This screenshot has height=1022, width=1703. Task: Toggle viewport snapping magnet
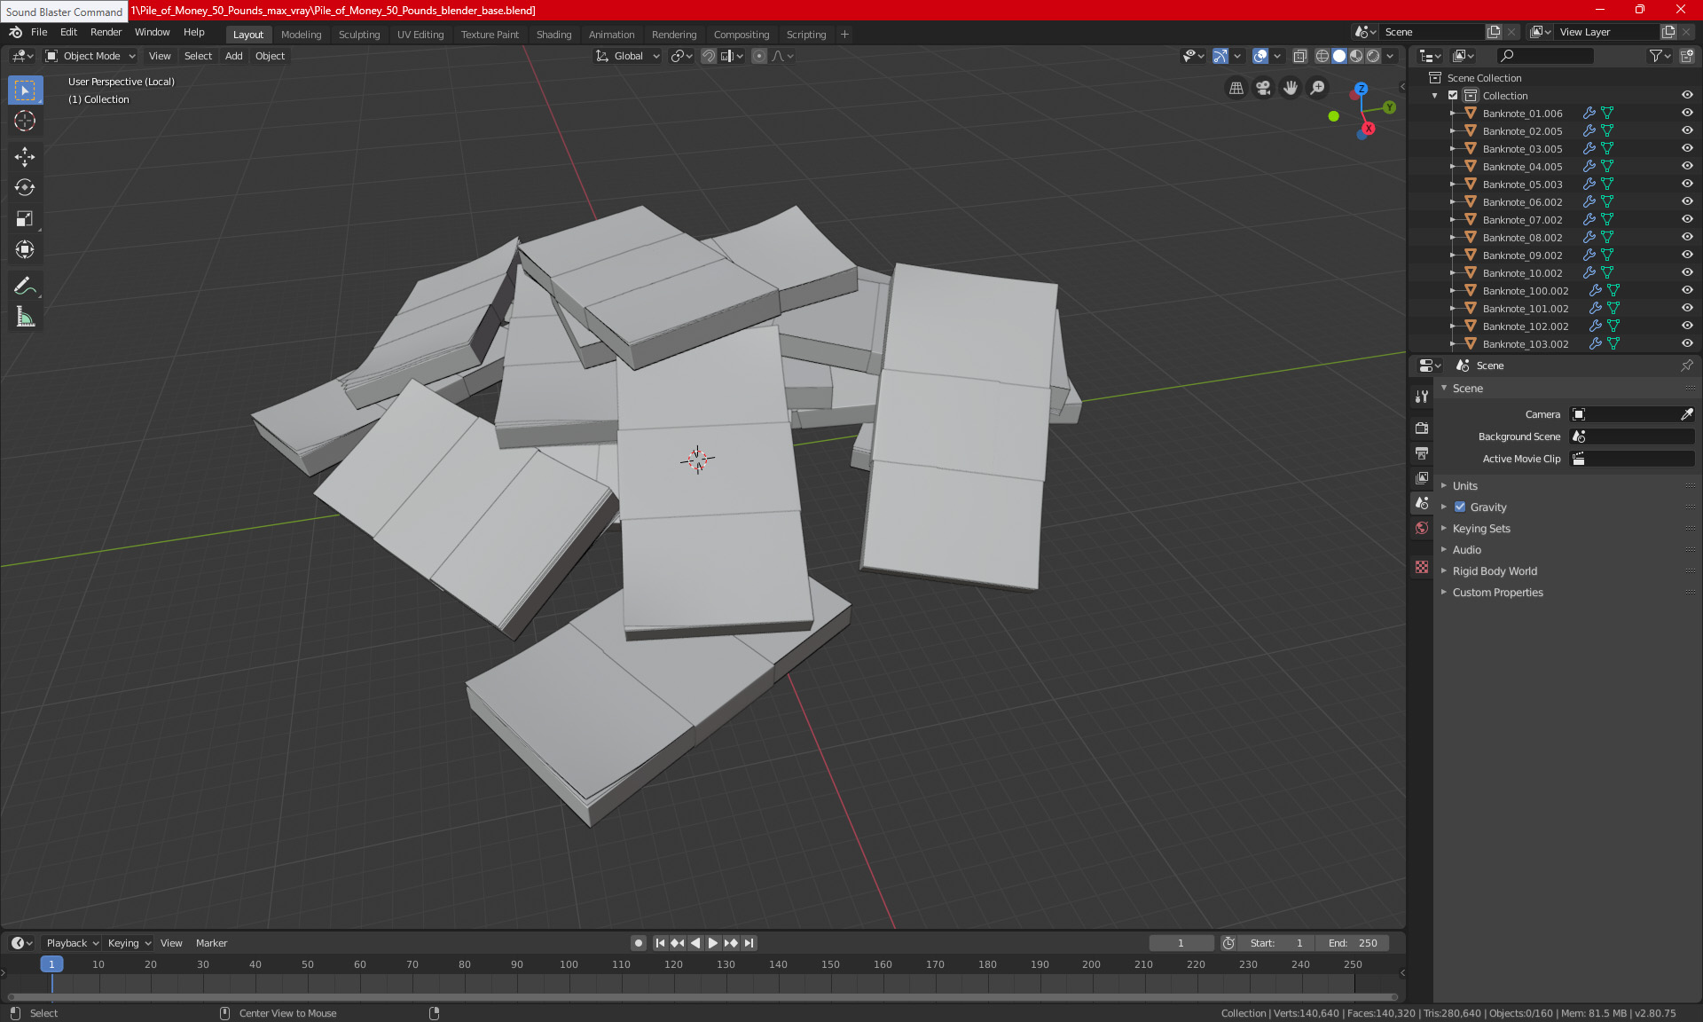coord(708,56)
